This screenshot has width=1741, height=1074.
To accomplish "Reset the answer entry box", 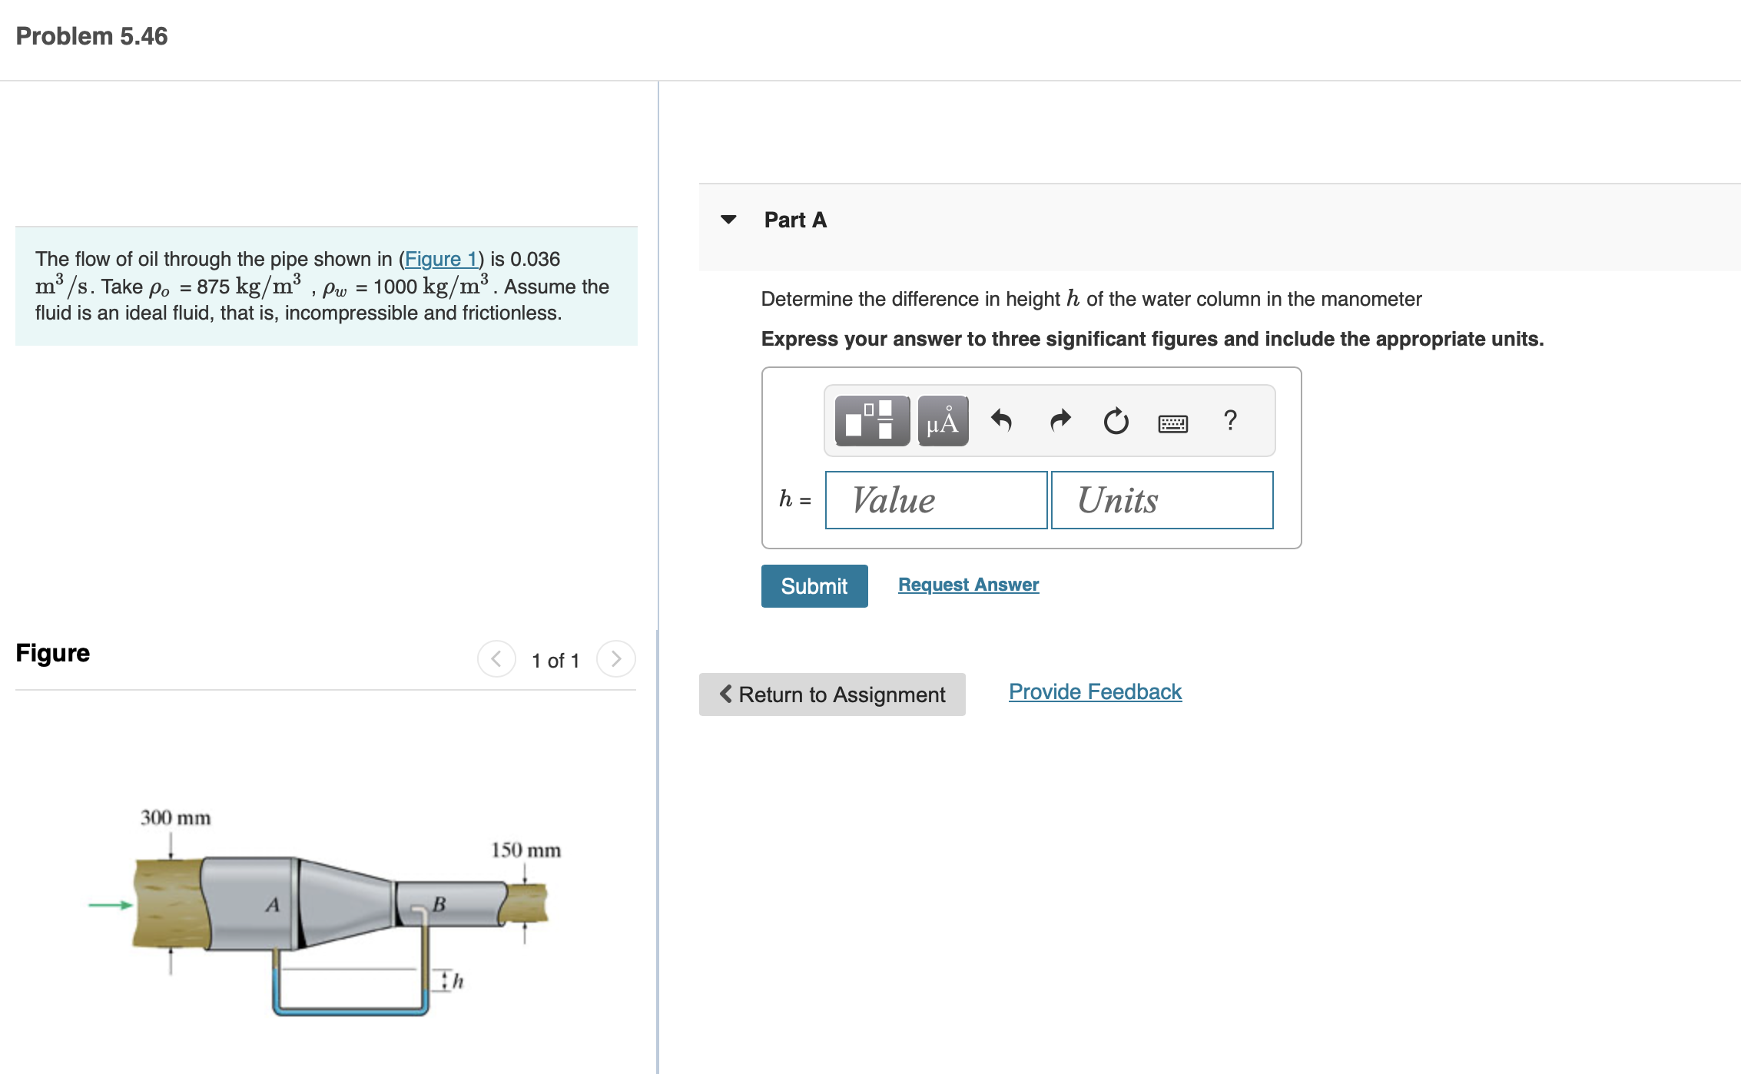I will pyautogui.click(x=1116, y=421).
